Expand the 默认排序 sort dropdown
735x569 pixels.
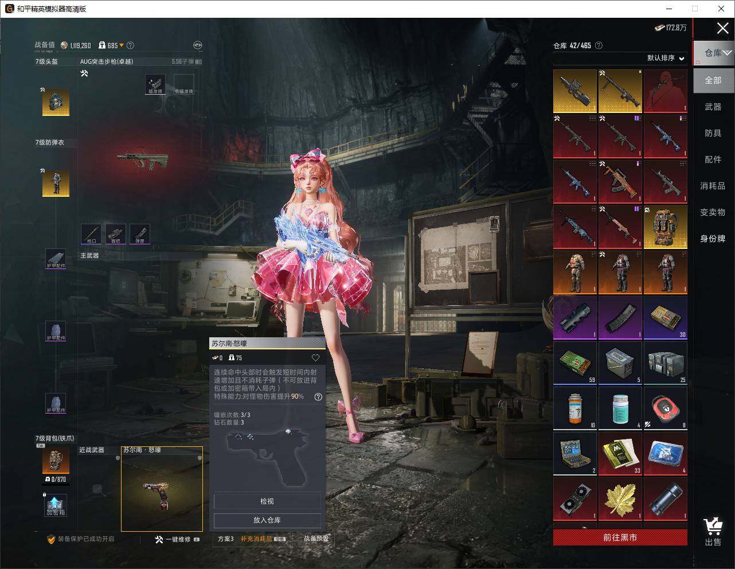[x=666, y=58]
